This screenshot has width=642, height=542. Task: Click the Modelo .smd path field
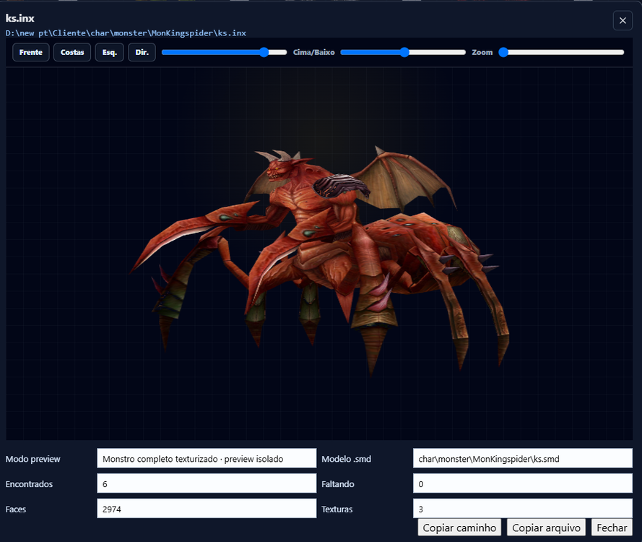522,458
